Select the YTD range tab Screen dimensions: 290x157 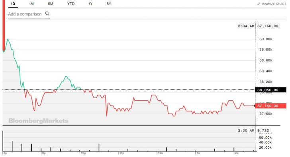(x=71, y=4)
